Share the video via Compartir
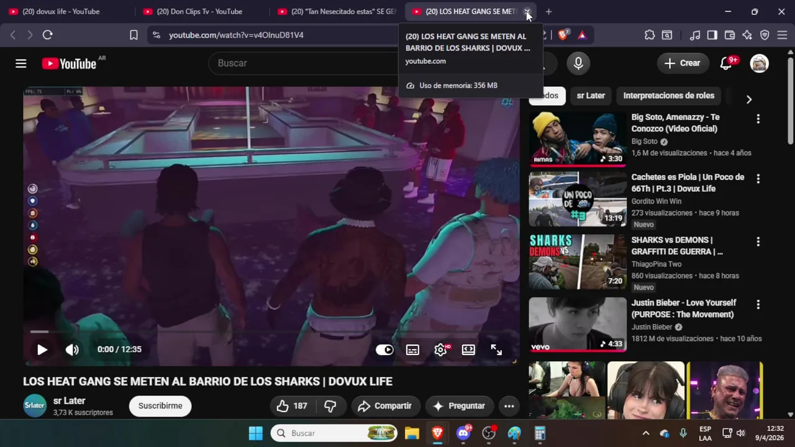 [x=385, y=406]
